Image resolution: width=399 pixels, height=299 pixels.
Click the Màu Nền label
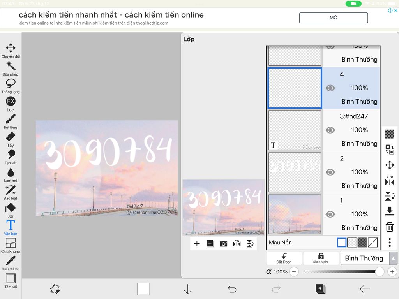pyautogui.click(x=280, y=243)
